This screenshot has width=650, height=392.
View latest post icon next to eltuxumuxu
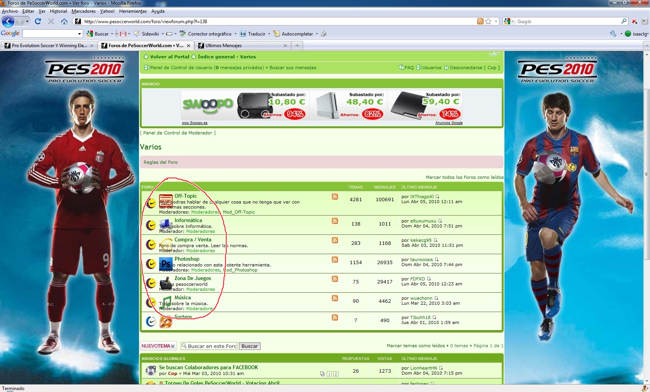[440, 221]
